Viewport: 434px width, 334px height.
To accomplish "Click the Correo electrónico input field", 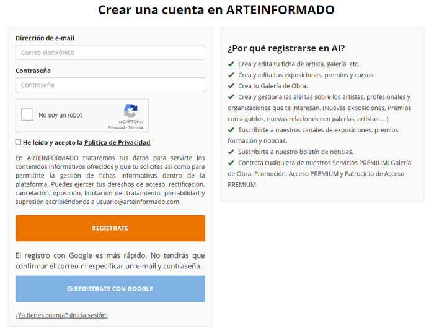I will 110,53.
